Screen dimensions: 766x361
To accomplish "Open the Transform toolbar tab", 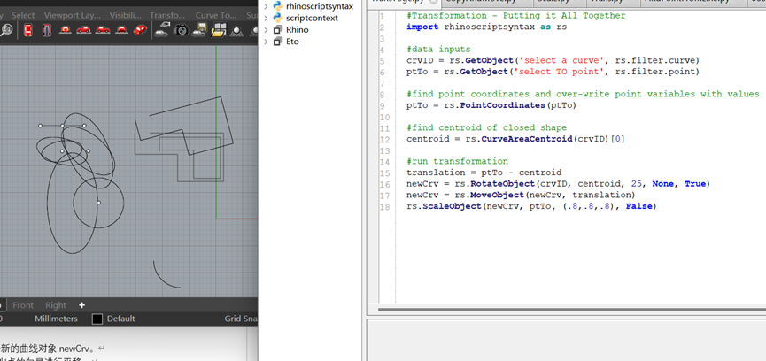I will (x=167, y=15).
